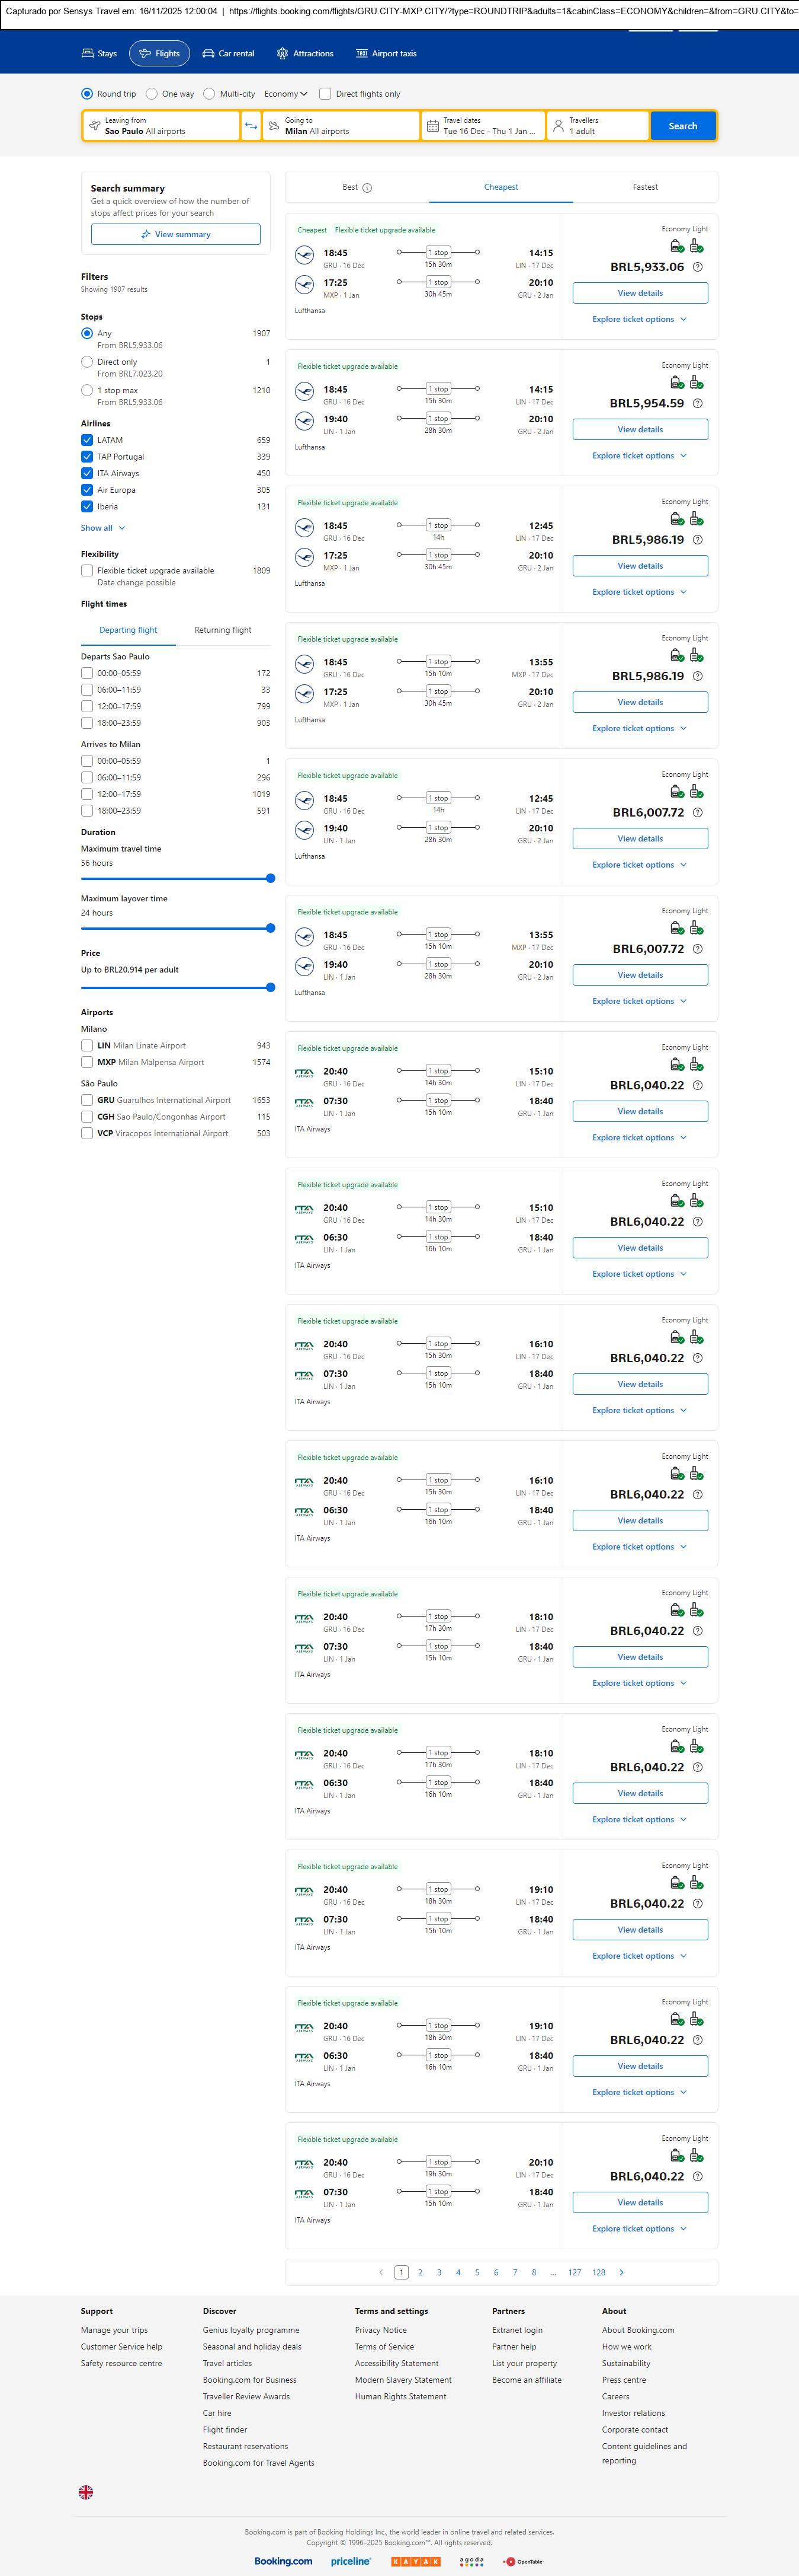Click the calendar icon in Travel dates field
This screenshot has width=799, height=2576.
[x=432, y=126]
